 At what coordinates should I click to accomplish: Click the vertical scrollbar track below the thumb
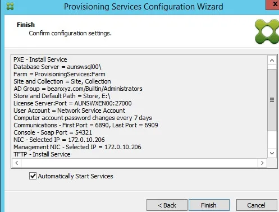click(x=272, y=140)
